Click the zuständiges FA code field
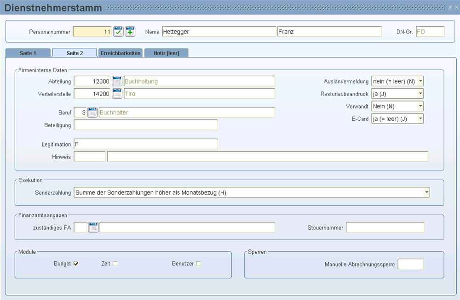The height and width of the screenshot is (300, 460). tap(80, 227)
